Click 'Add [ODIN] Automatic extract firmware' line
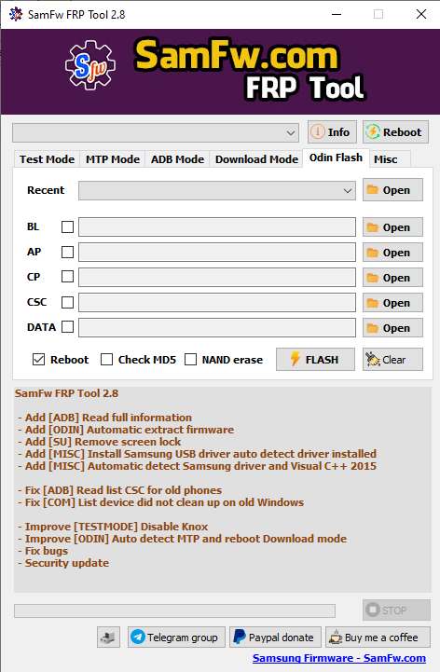This screenshot has width=440, height=672. 126,430
